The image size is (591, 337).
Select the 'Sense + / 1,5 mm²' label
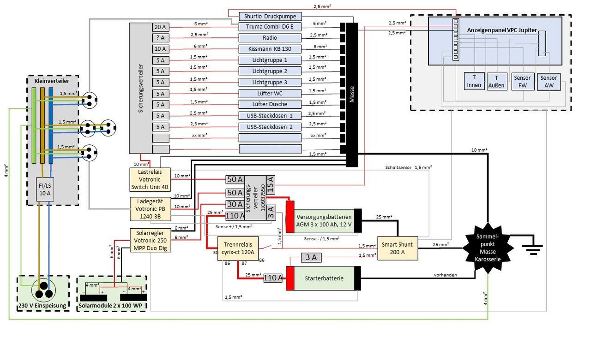click(234, 226)
